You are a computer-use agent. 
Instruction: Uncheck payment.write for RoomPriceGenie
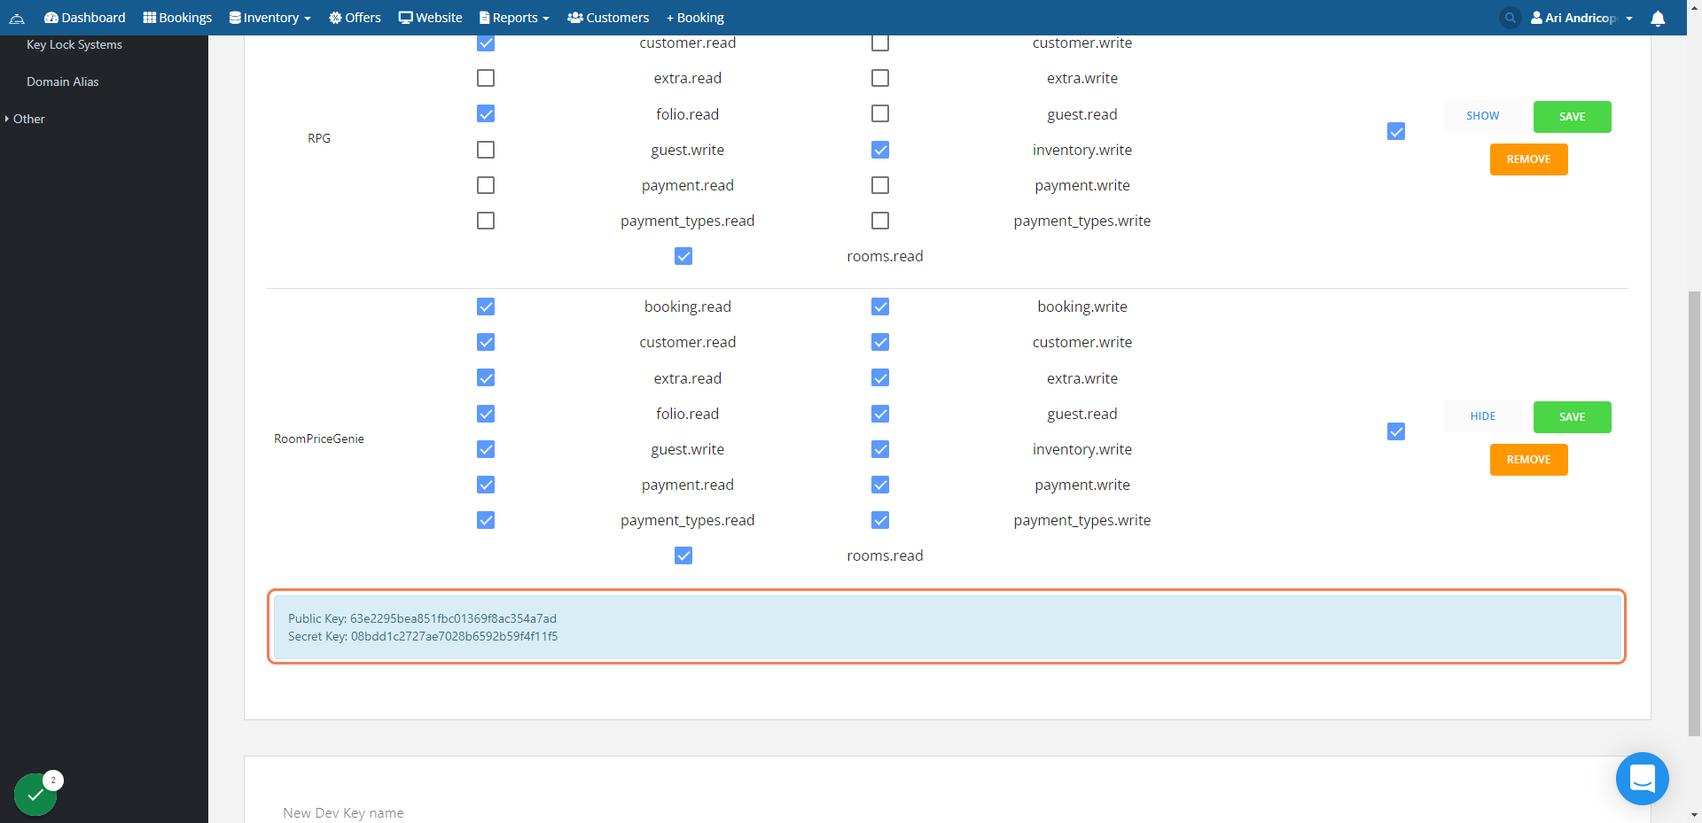click(880, 485)
